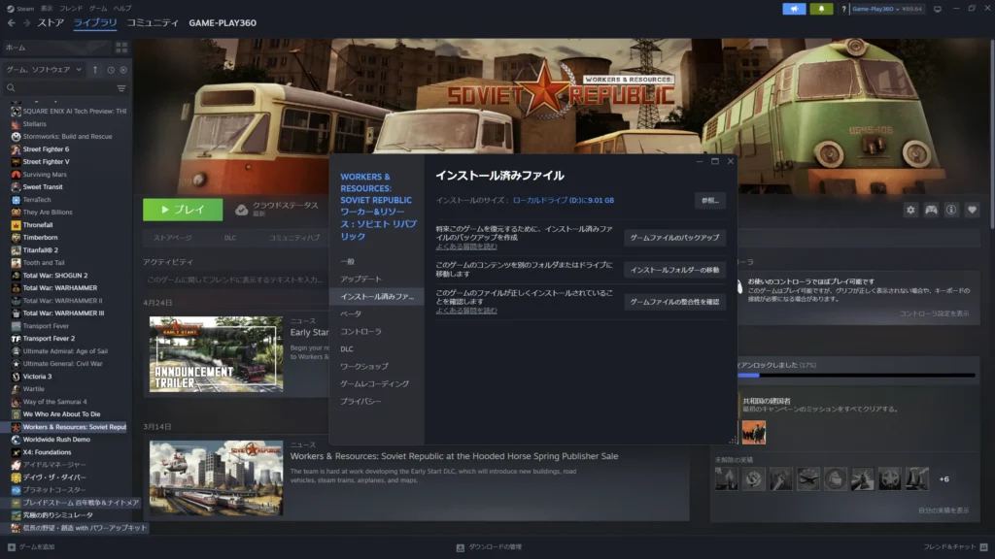Open game info icon
The image size is (995, 559).
(951, 210)
